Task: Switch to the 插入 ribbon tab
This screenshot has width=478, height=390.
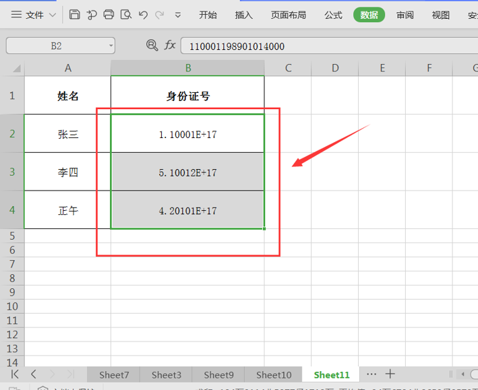Action: [x=243, y=15]
